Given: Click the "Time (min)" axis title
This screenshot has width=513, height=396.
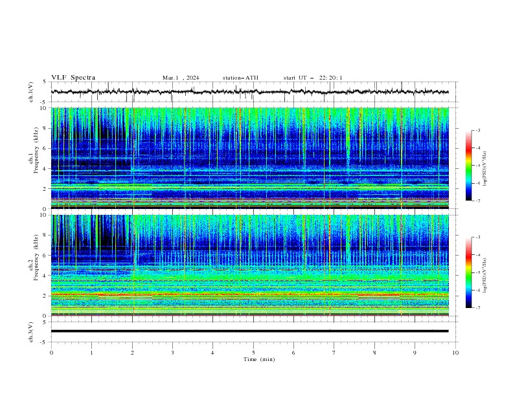Looking at the screenshot, I should pos(259,359).
